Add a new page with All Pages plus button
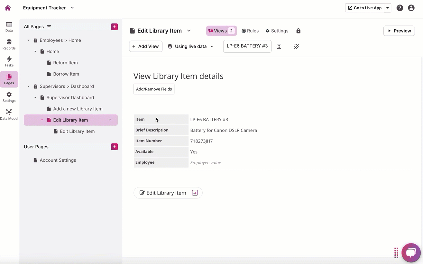Screen dimensions: 423x264 click(114, 27)
